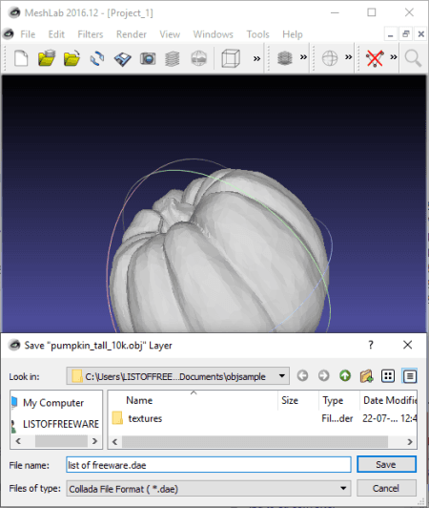
Task: Click the dark layers stack toolbar icon
Action: coord(285,58)
